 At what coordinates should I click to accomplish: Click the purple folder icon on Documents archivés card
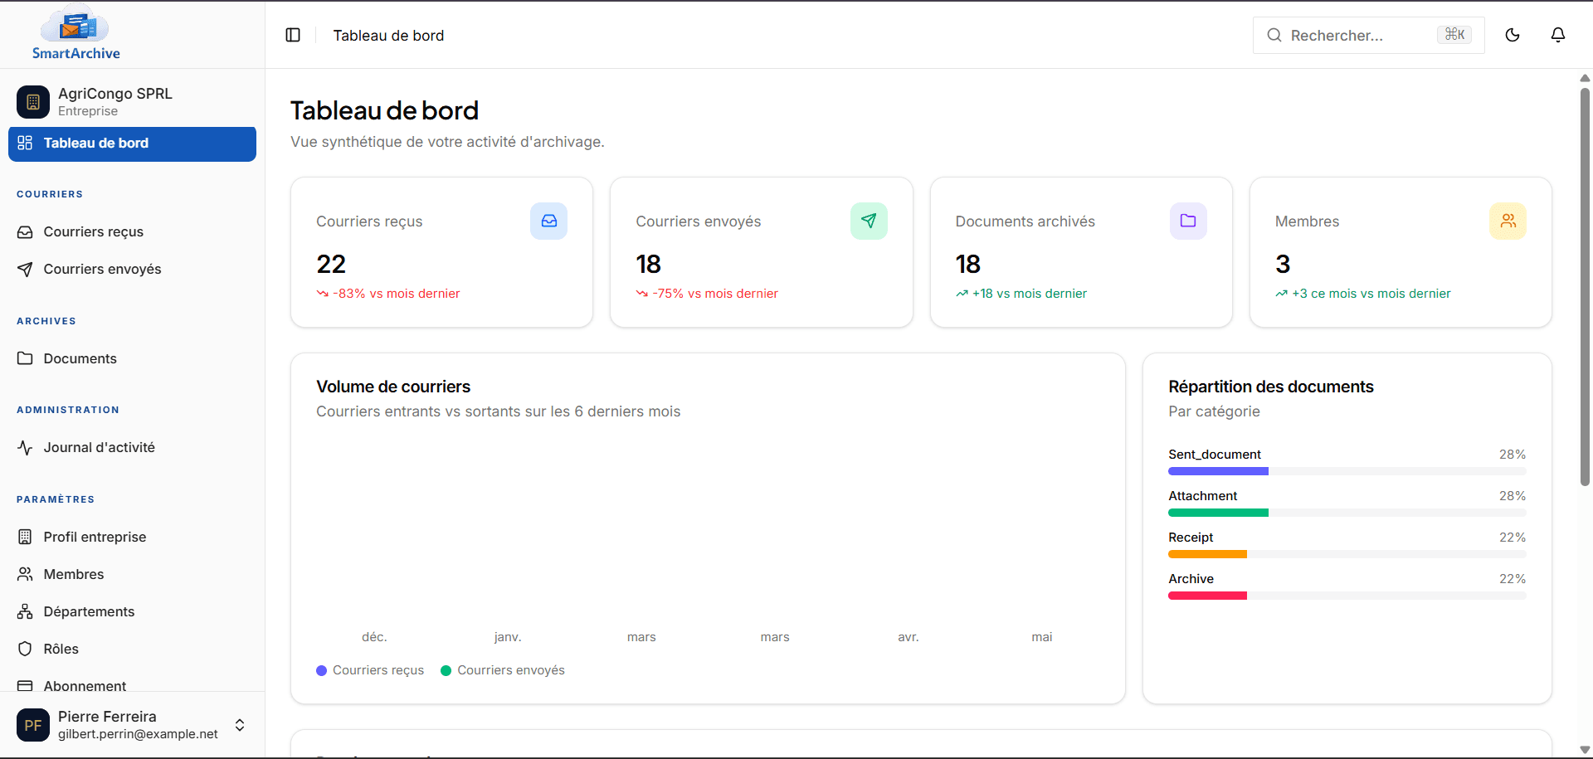pyautogui.click(x=1188, y=221)
